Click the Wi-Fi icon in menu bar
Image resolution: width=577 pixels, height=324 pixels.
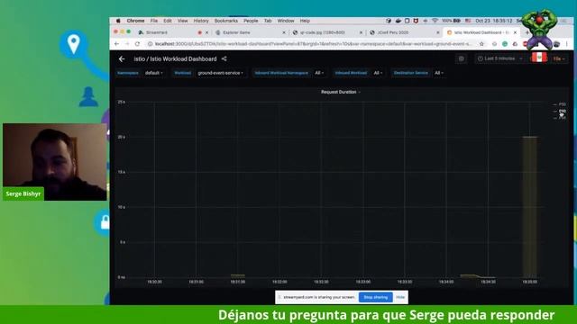435,21
